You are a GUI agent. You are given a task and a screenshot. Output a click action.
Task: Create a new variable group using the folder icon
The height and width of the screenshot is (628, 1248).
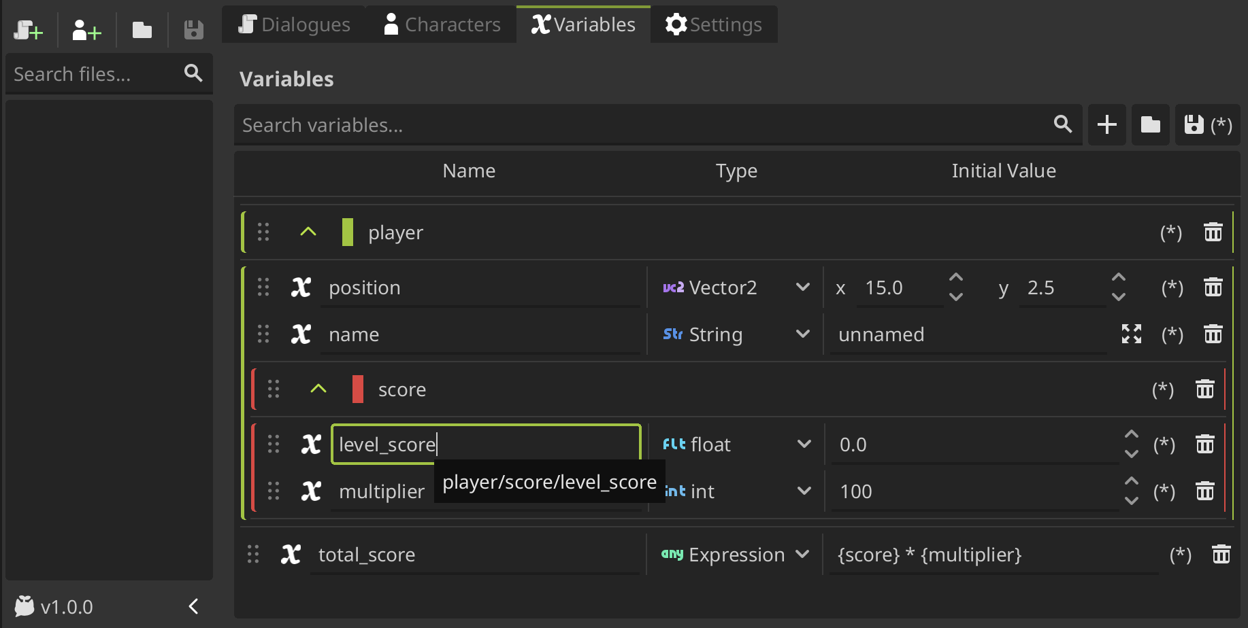click(x=1150, y=125)
